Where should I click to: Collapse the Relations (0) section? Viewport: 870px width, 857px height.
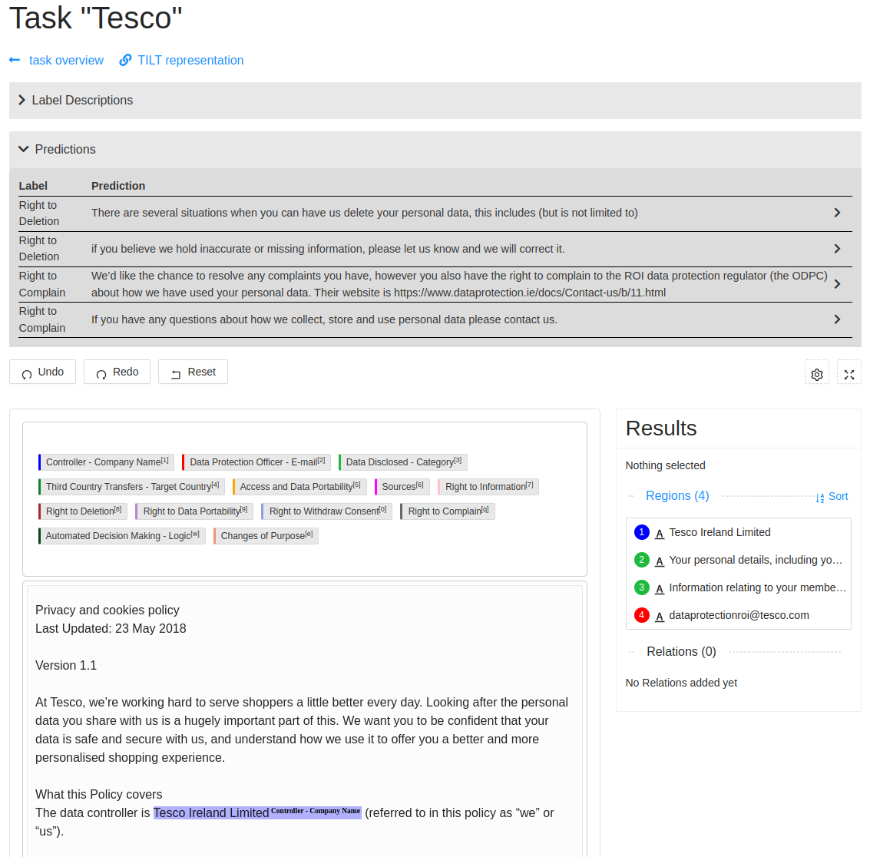(681, 652)
